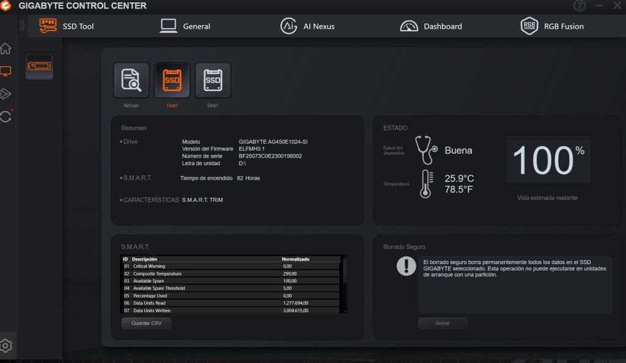This screenshot has height=363, width=626.
Task: Click the Borrado Seguro heading
Action: tap(404, 247)
